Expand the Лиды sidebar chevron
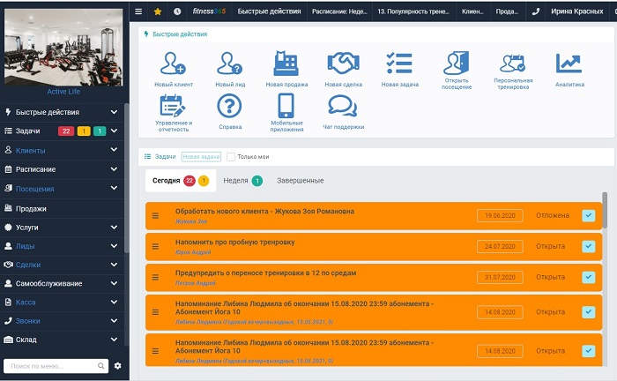The height and width of the screenshot is (381, 617). pyautogui.click(x=114, y=246)
